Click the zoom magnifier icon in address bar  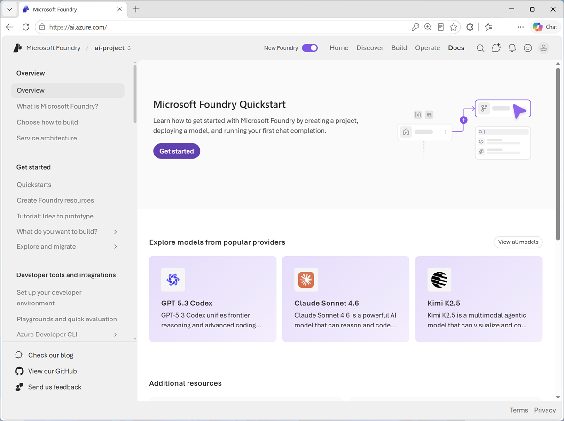[x=428, y=27]
